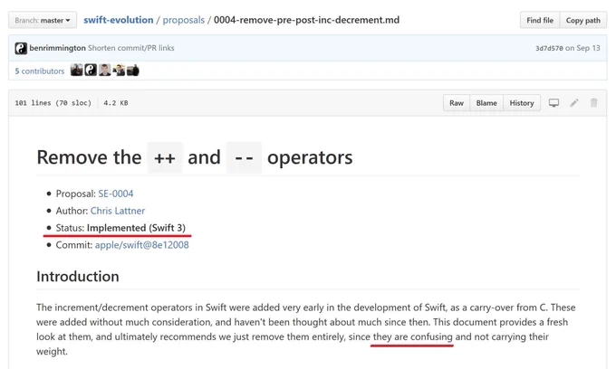Screen dimensions: 616x369
Task: Go to the proposals folder link
Action: click(x=184, y=20)
